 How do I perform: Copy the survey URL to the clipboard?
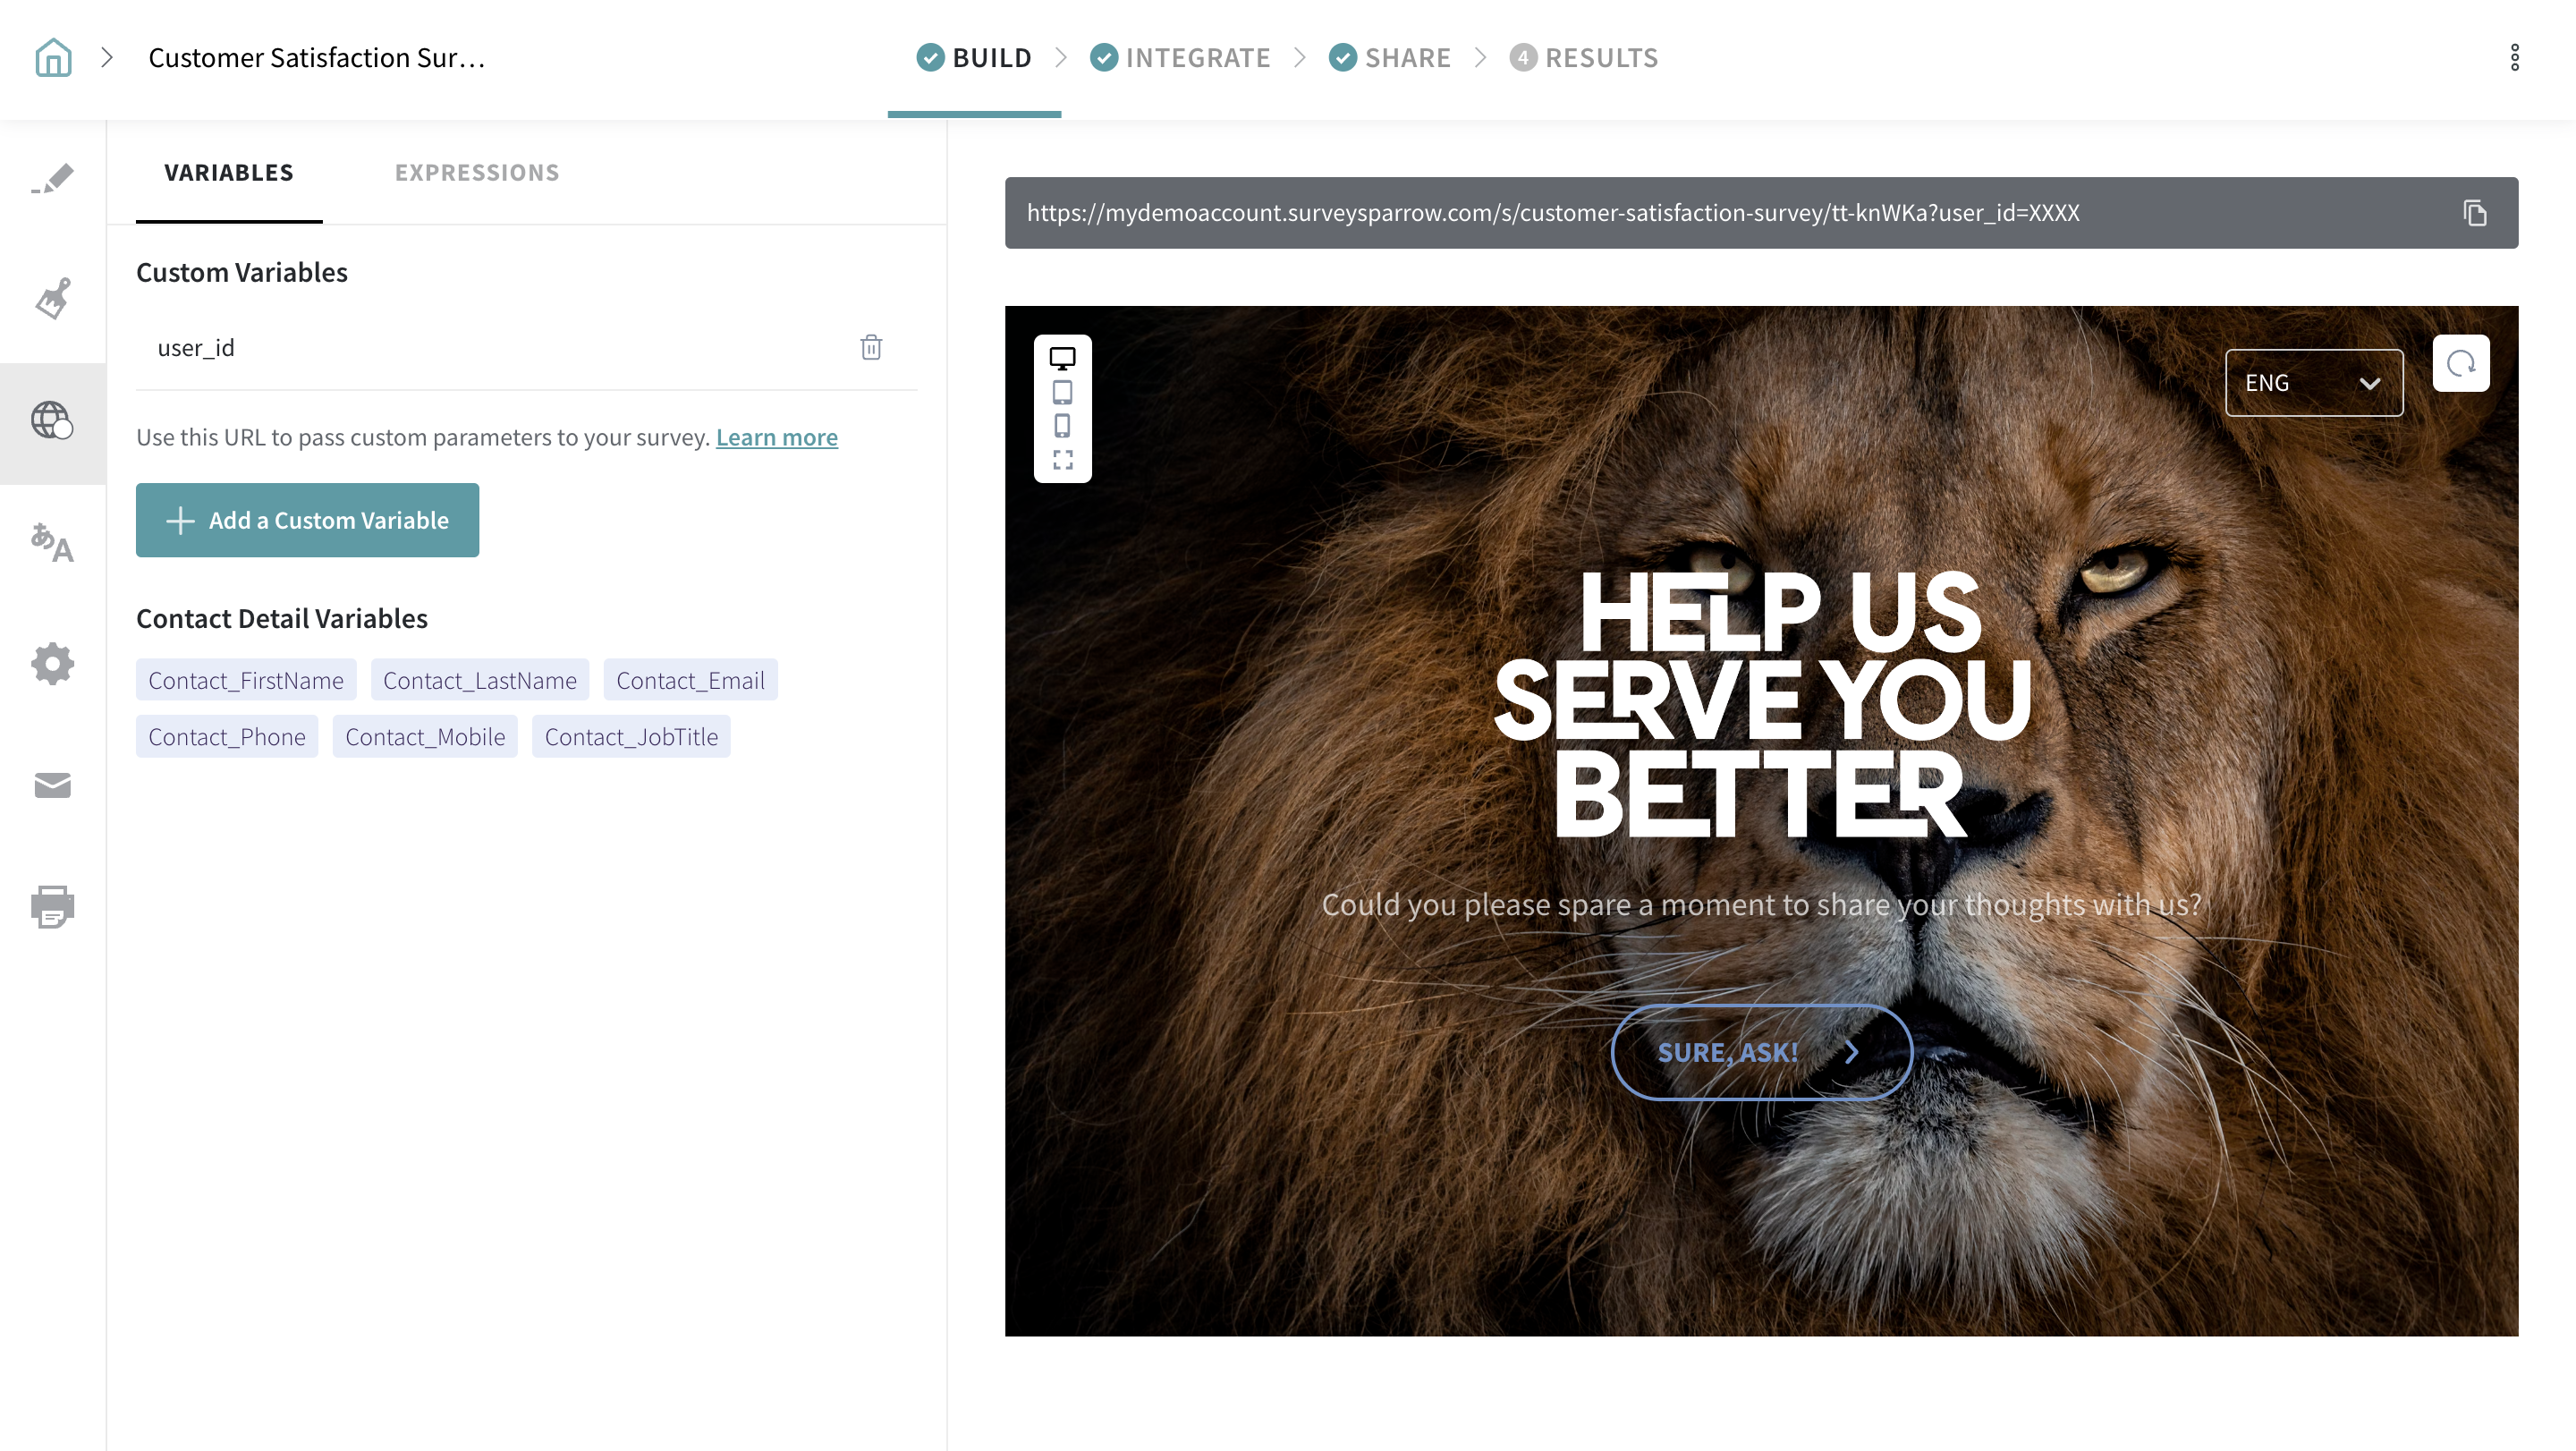[x=2475, y=213]
